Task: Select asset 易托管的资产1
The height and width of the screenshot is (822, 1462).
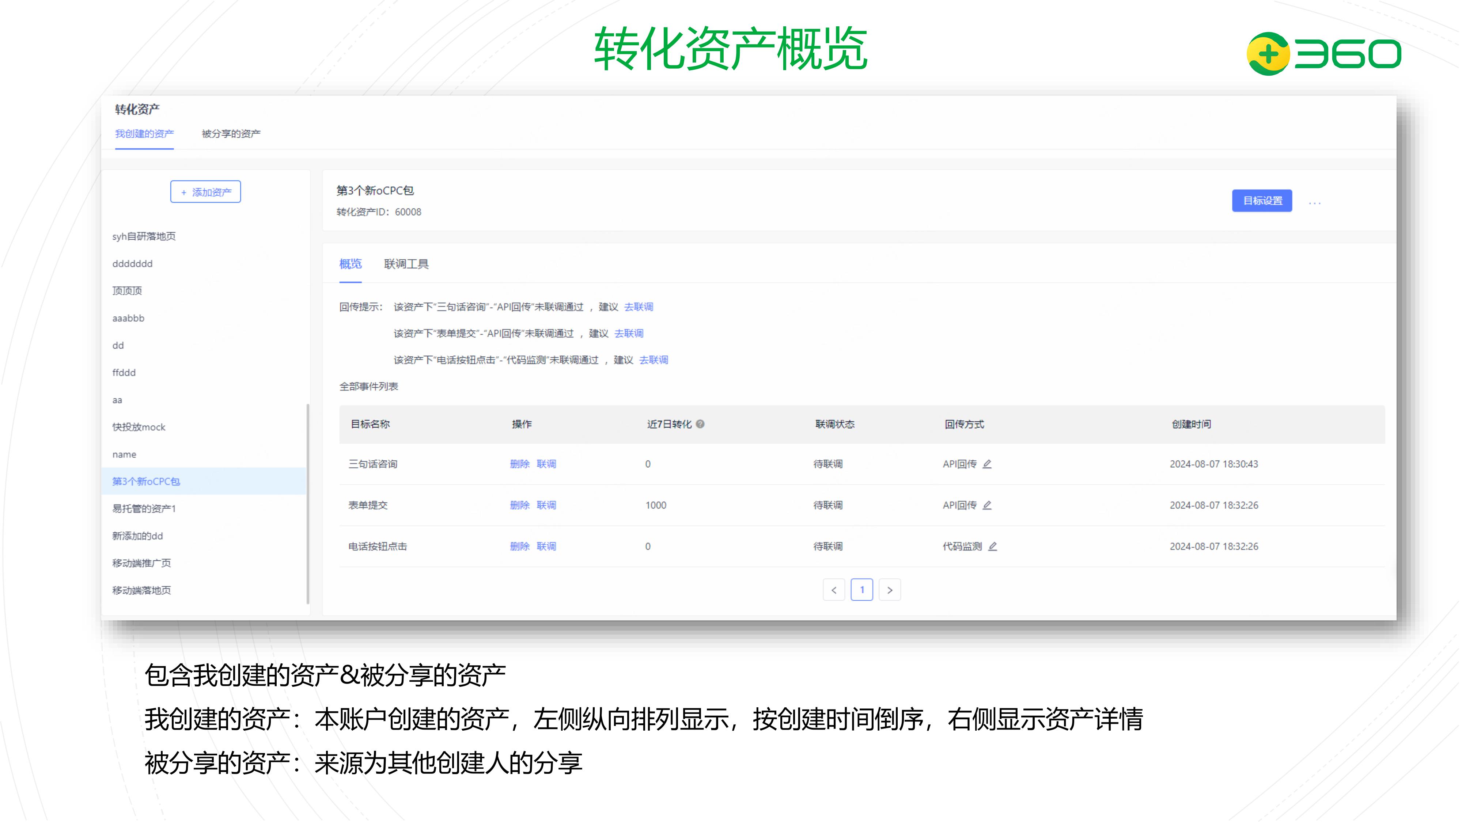Action: 144,509
